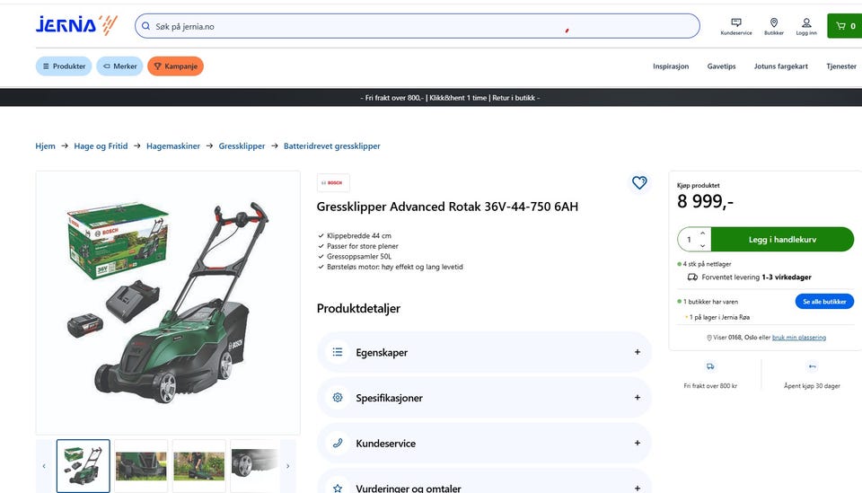Click '1 på lager i Jernia Røa' text
The width and height of the screenshot is (862, 493).
(719, 317)
